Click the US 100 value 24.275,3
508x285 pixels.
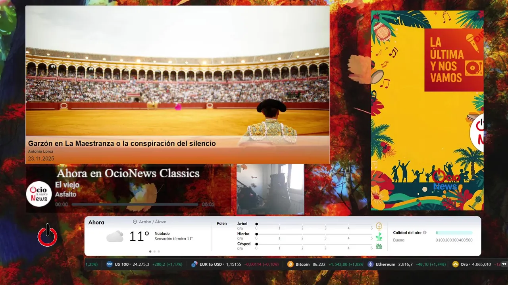(x=141, y=264)
